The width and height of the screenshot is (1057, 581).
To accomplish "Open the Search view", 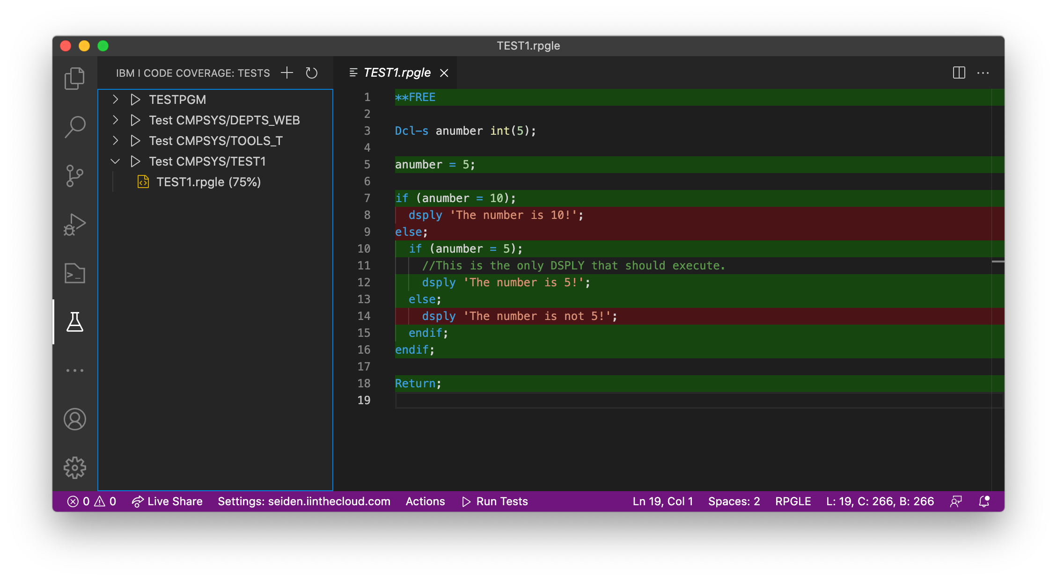I will (75, 126).
